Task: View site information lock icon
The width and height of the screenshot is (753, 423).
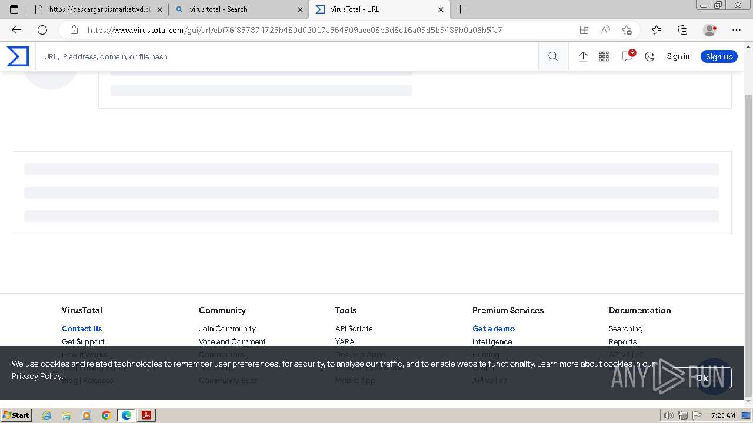Action: pyautogui.click(x=74, y=30)
